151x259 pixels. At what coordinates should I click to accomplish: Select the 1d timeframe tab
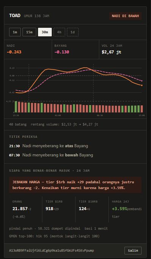tap(72, 32)
